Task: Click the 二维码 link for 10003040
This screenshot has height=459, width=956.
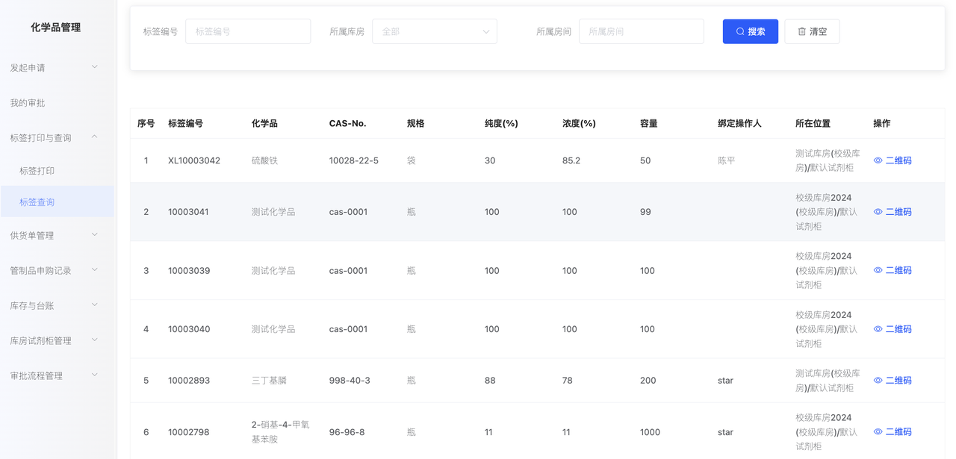Action: [898, 329]
